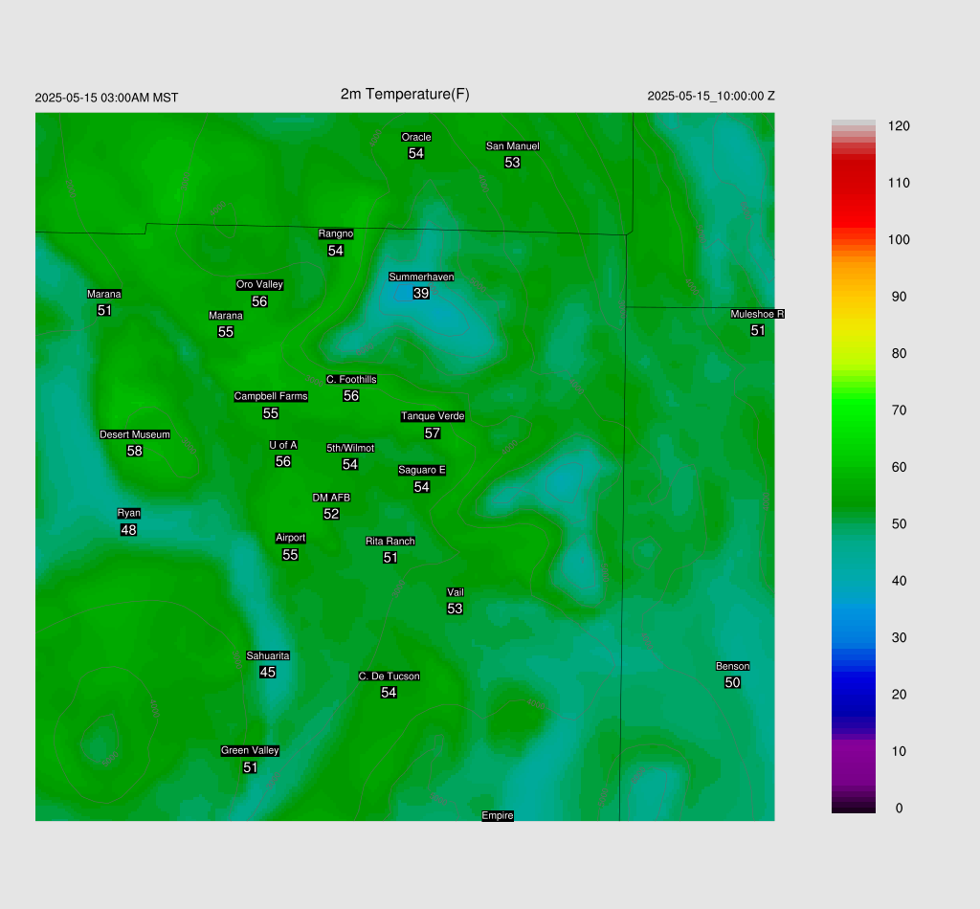
Task: Select the Muleshoe R station label
Action: tap(758, 314)
